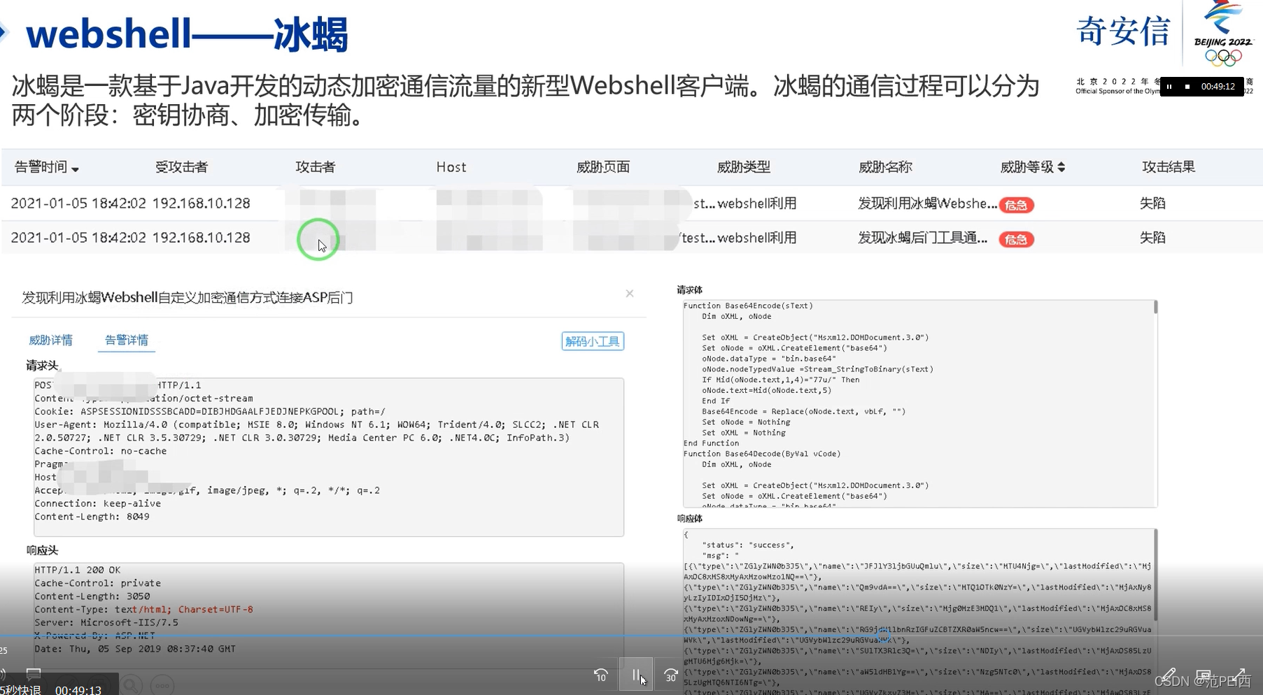The image size is (1263, 695).
Task: Pause the recording in the black recorder overlay
Action: click(x=1169, y=87)
